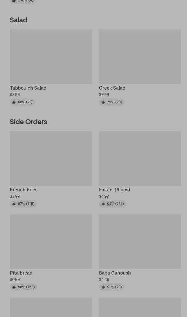Click thumbs-up icon under Greek Salad
The height and width of the screenshot is (317, 187).
[x=103, y=102]
